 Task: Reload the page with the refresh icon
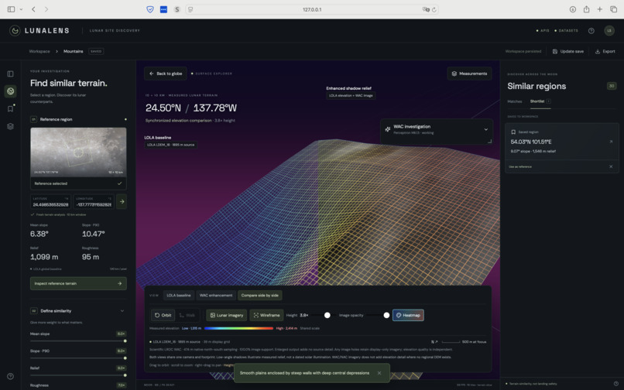click(x=434, y=9)
